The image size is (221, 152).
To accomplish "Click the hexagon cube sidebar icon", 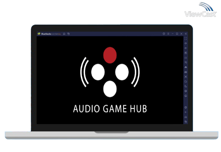I will (186, 91).
